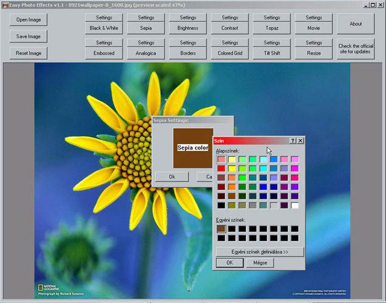Click the Save Image button
The image size is (386, 303).
[29, 36]
